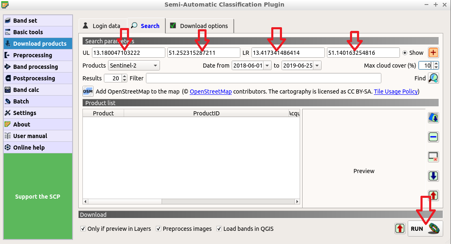Disable Load bands in QGIS
The width and height of the screenshot is (451, 244).
[219, 229]
